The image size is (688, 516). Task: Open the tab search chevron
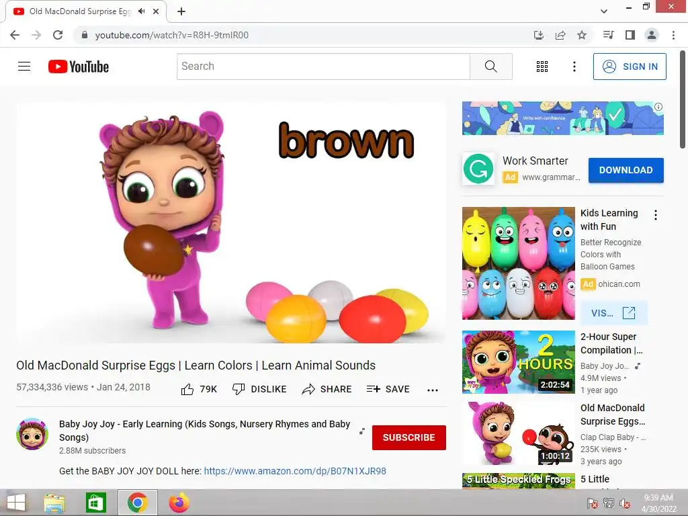coord(604,11)
